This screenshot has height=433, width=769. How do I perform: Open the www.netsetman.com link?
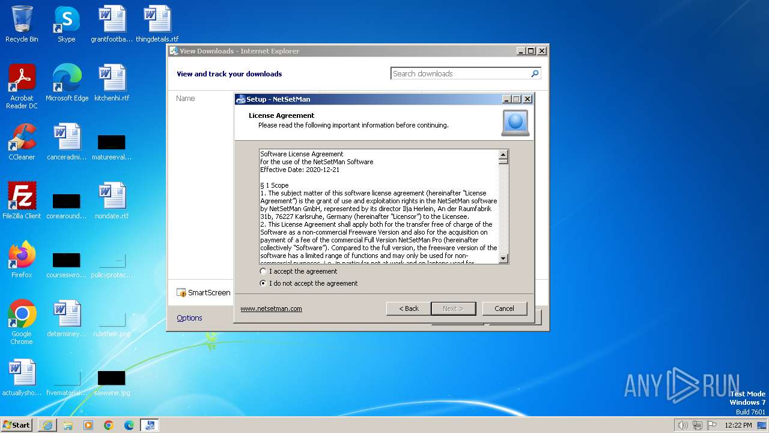click(271, 309)
